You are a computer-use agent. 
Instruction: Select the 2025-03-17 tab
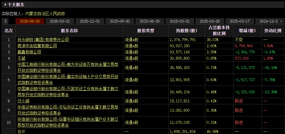pyautogui.click(x=240, y=21)
